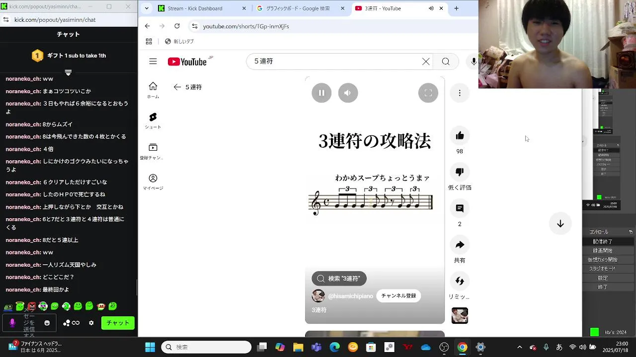Open the ファイナンス news widget
Screen dimensions: 636x357
35,347
